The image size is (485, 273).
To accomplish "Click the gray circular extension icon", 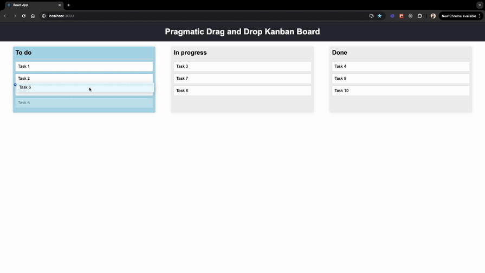I will [x=410, y=16].
